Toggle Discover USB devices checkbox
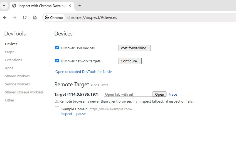Viewport: 236px width, 145px height. point(57,48)
